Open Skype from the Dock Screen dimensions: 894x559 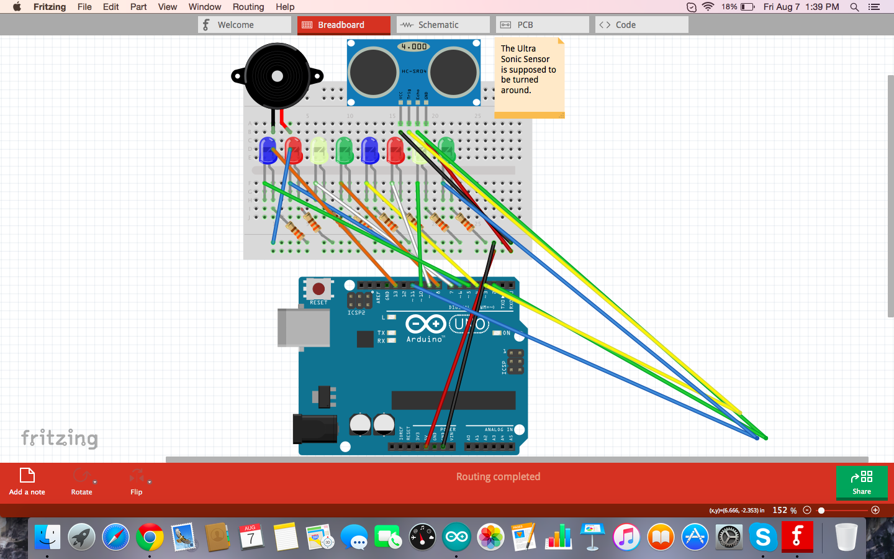pyautogui.click(x=763, y=537)
